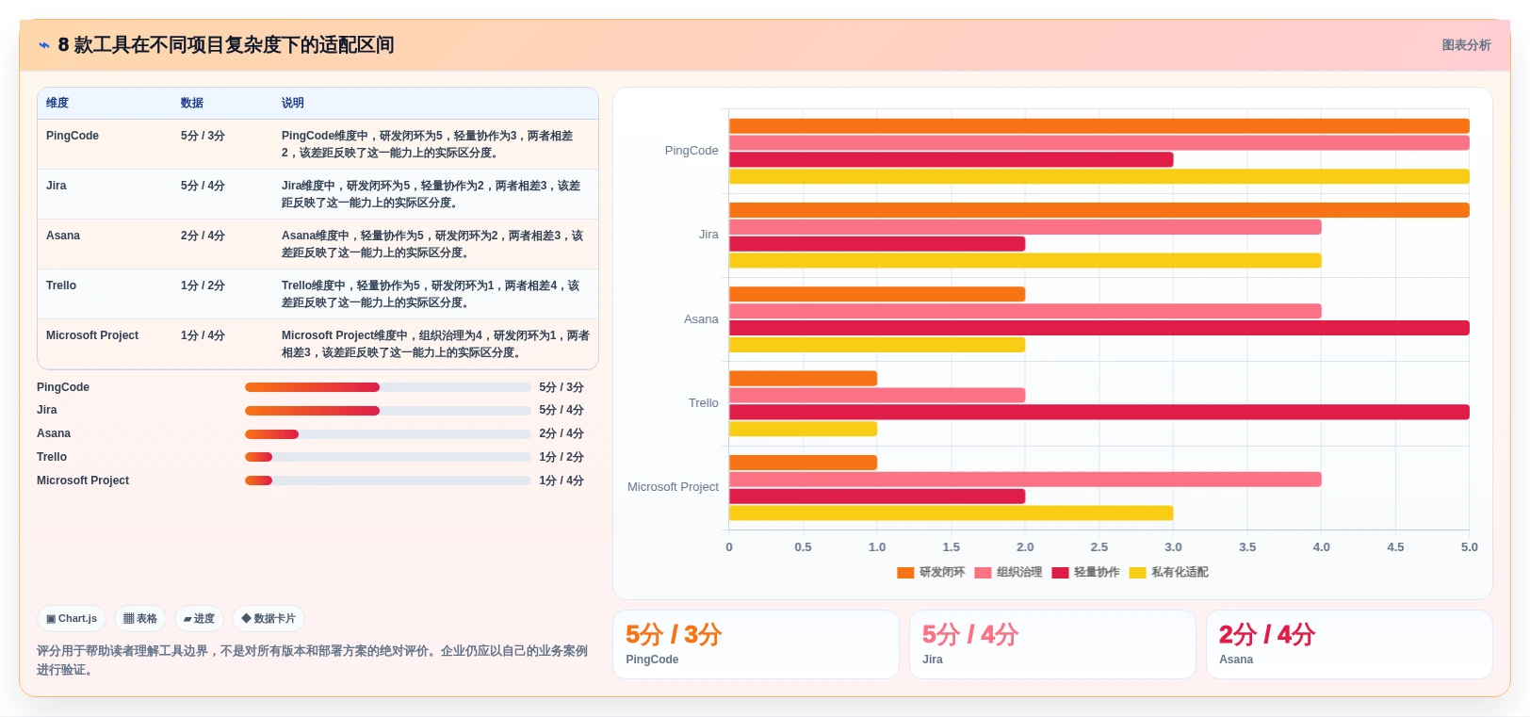The width and height of the screenshot is (1530, 717).
Task: Click the PingCode description text in table
Action: click(x=428, y=144)
